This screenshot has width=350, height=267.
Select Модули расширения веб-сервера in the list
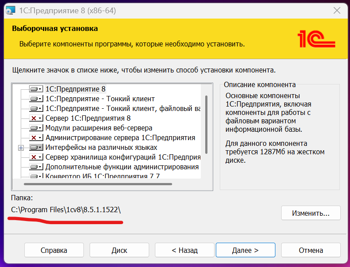(99, 128)
